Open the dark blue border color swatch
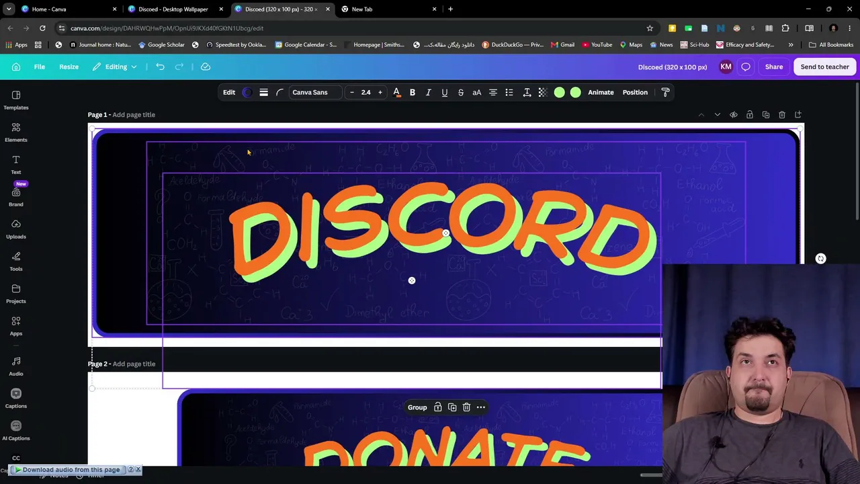The width and height of the screenshot is (860, 484). (x=247, y=92)
